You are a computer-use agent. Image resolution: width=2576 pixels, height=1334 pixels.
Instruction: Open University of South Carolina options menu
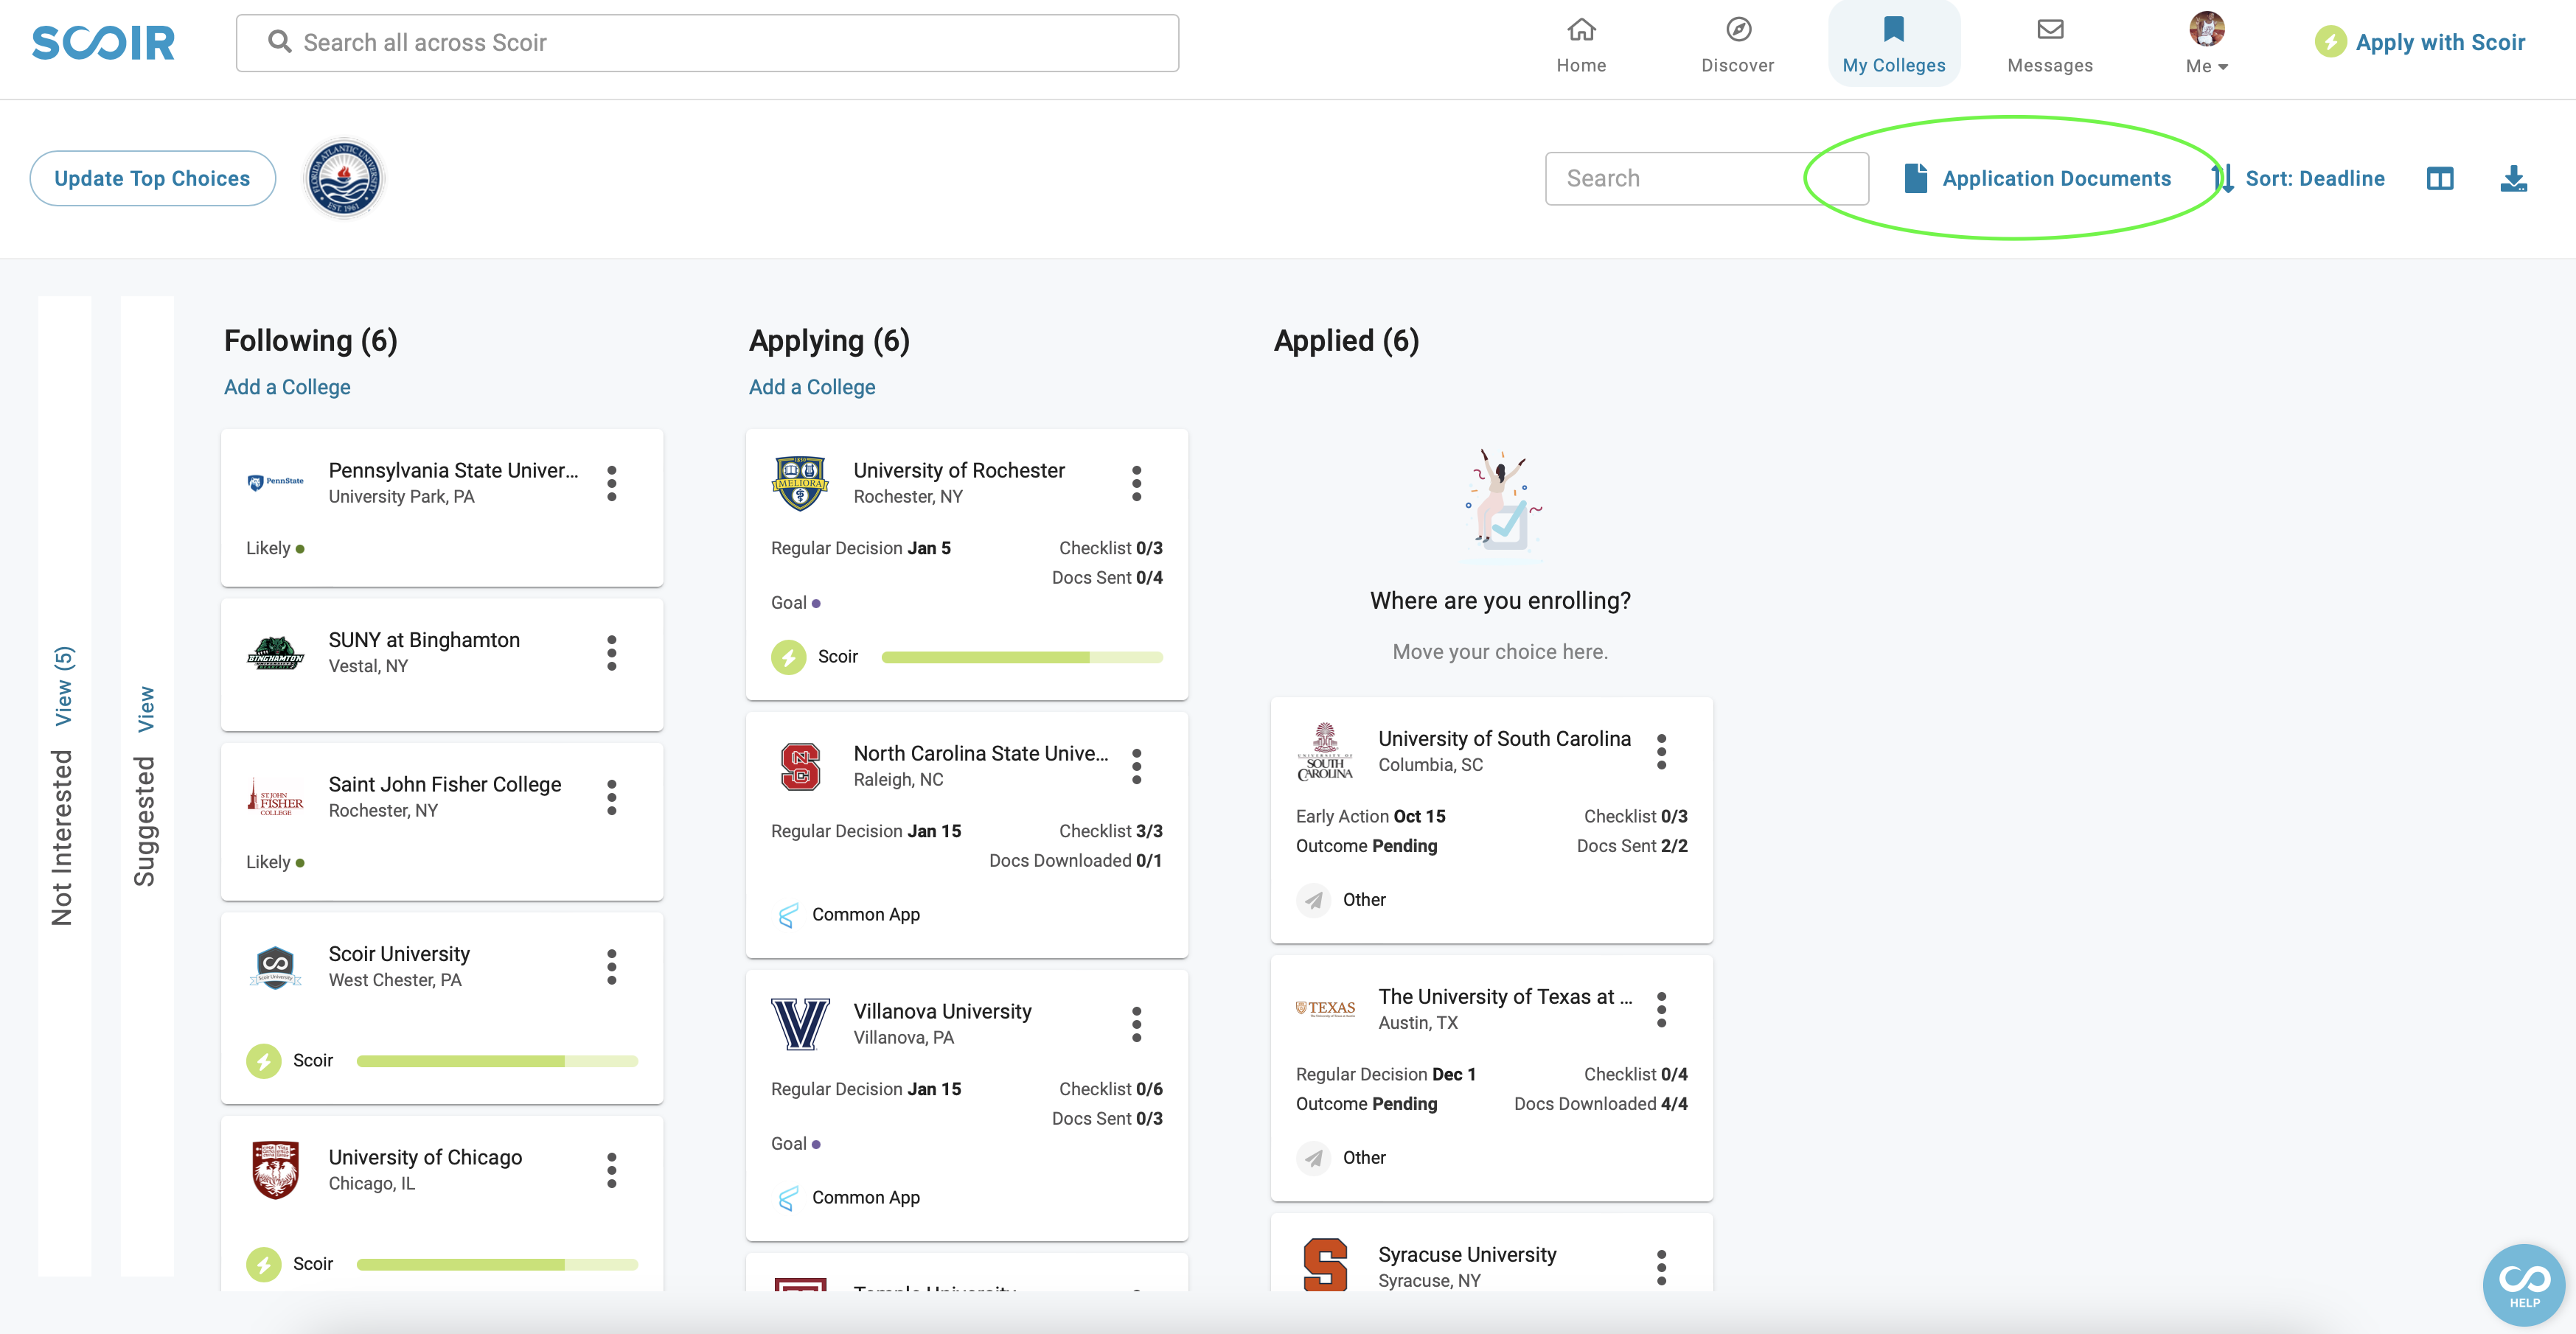point(1662,751)
